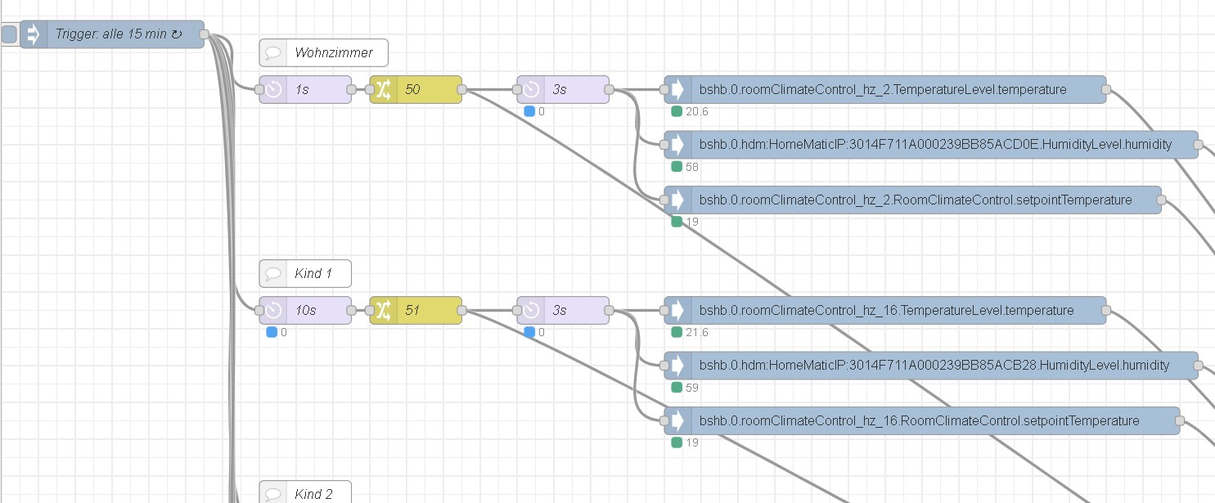
Task: Click the arrow icon on the 85ACB28 humidity node
Action: point(678,366)
